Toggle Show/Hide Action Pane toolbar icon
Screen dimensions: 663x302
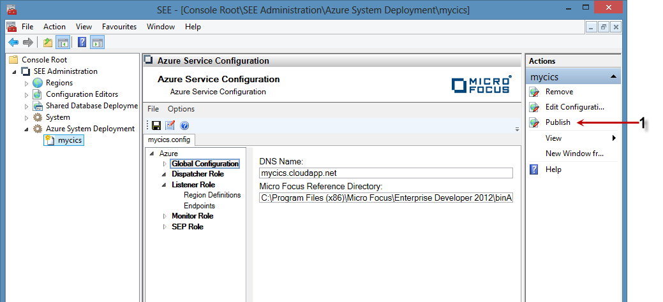(97, 42)
